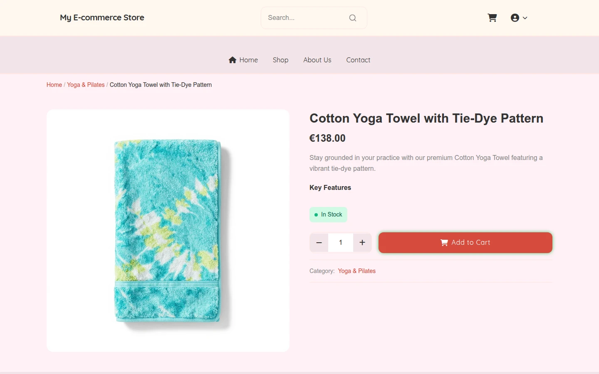Screen dimensions: 599x374
Task: Decrease quantity with the minus button
Action: (x=319, y=243)
